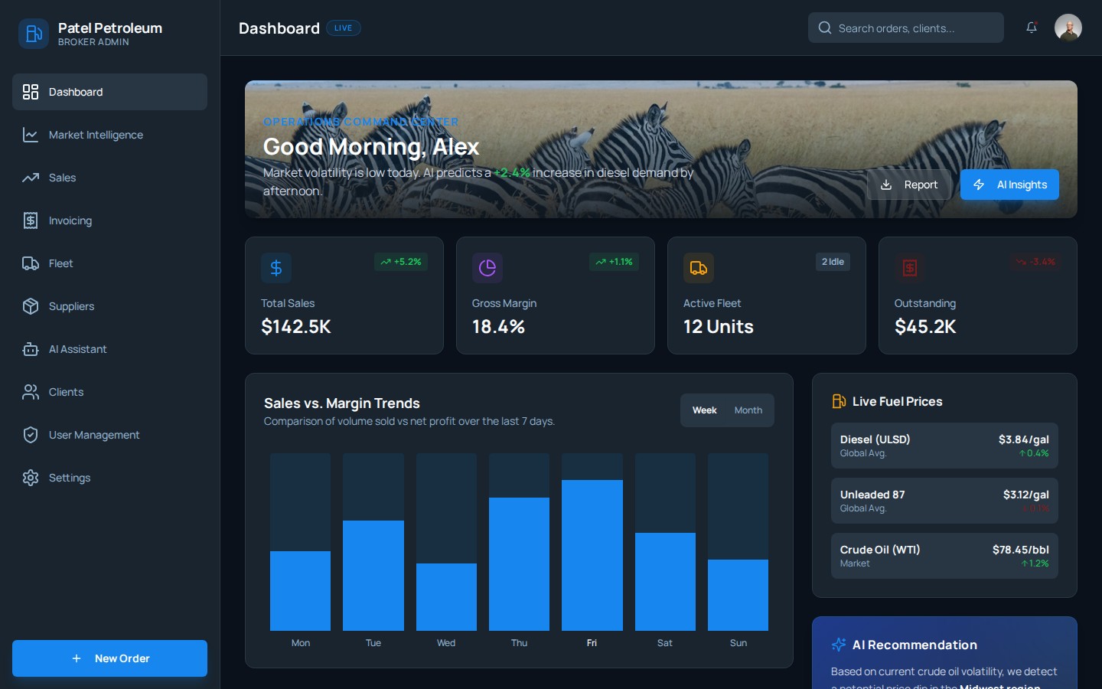Open the Diesel (ULSD) price row

point(944,446)
